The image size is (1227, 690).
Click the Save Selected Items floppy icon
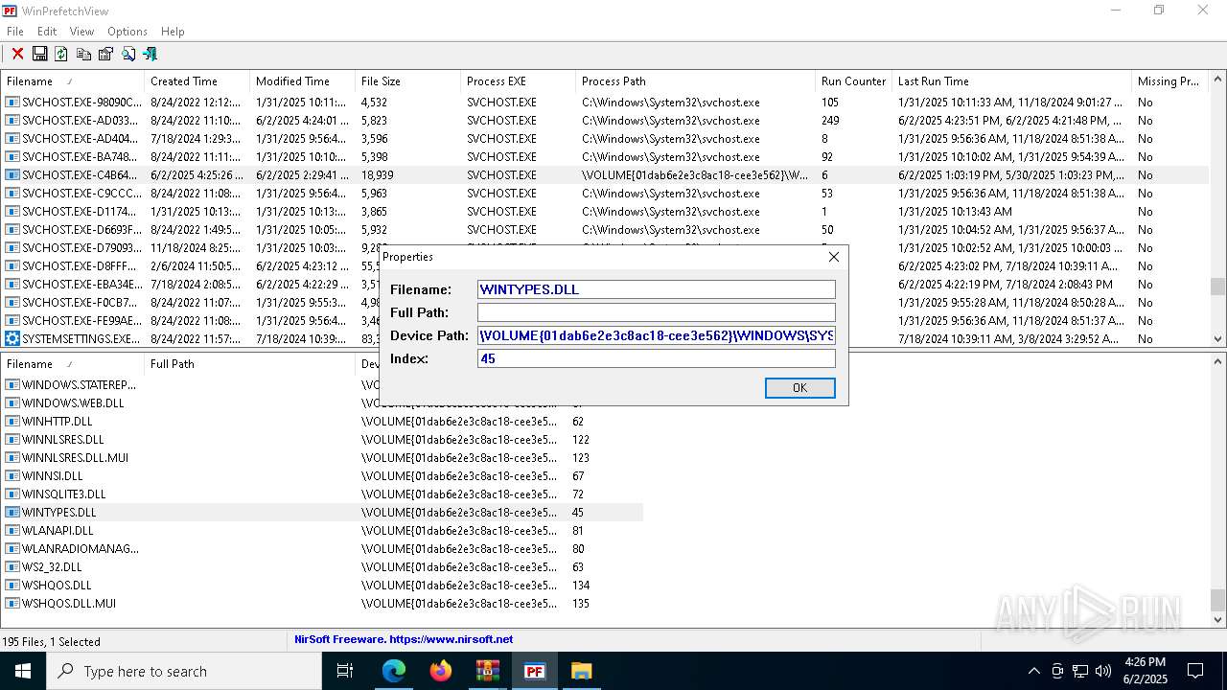pos(39,54)
